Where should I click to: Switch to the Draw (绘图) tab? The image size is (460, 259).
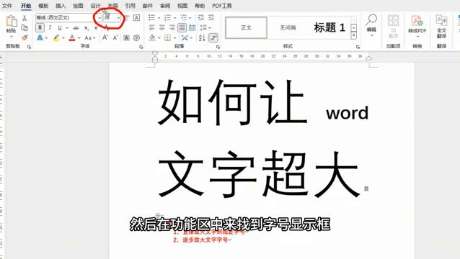pyautogui.click(x=78, y=6)
